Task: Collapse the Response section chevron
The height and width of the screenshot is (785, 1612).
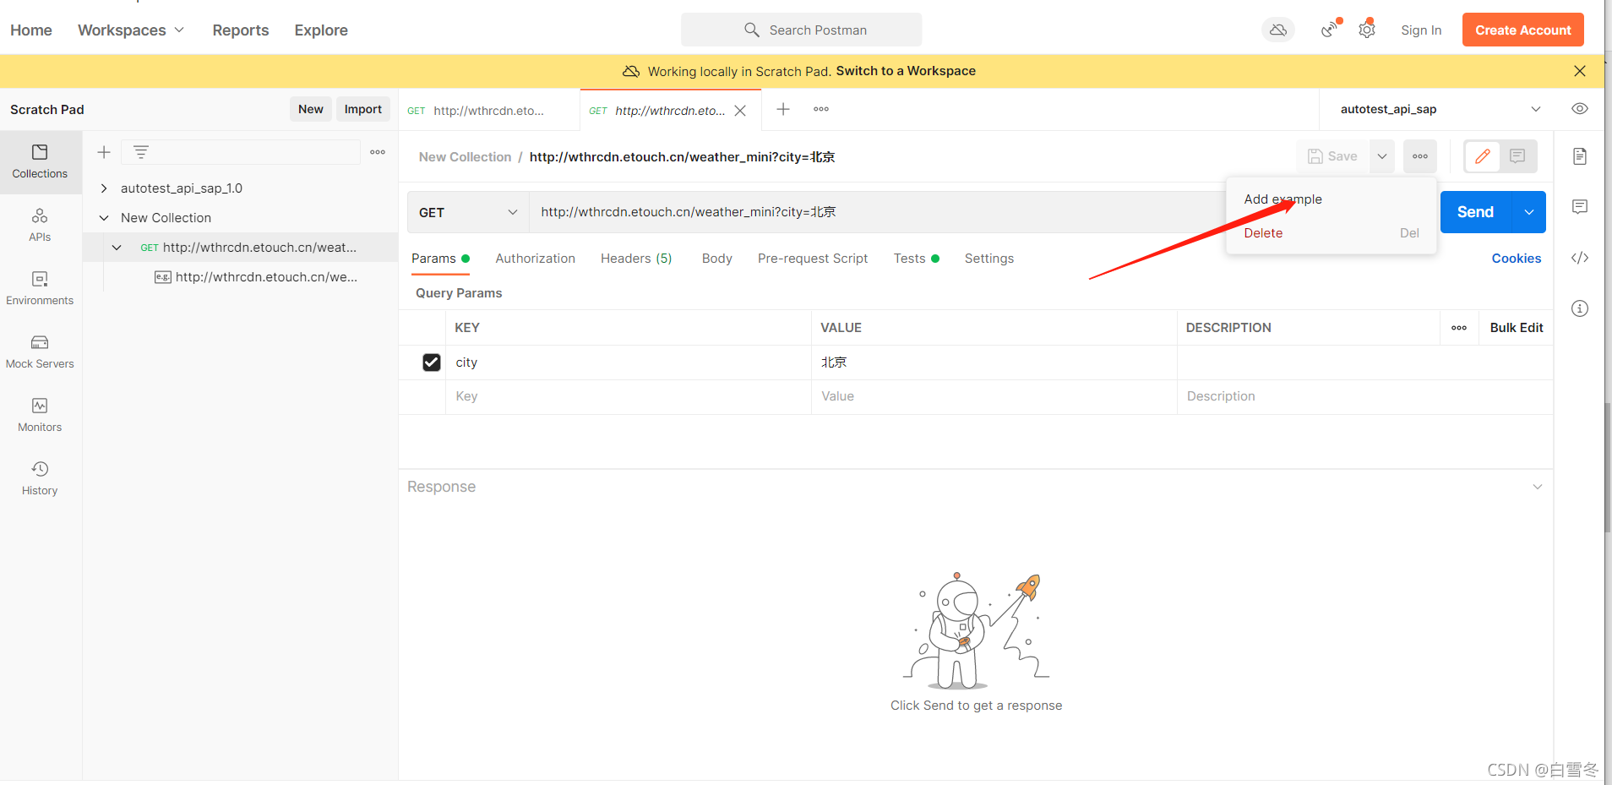Action: click(x=1538, y=487)
